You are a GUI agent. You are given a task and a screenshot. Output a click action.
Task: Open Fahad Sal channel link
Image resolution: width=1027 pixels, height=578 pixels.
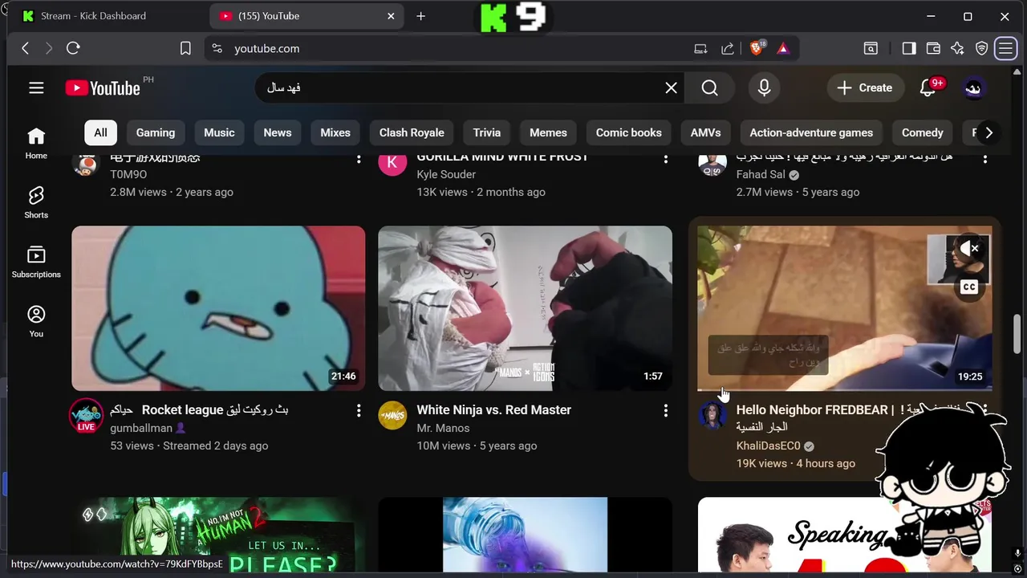[x=761, y=174]
